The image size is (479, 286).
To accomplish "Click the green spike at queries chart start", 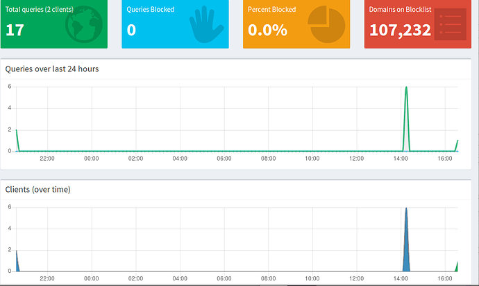I will 17,133.
